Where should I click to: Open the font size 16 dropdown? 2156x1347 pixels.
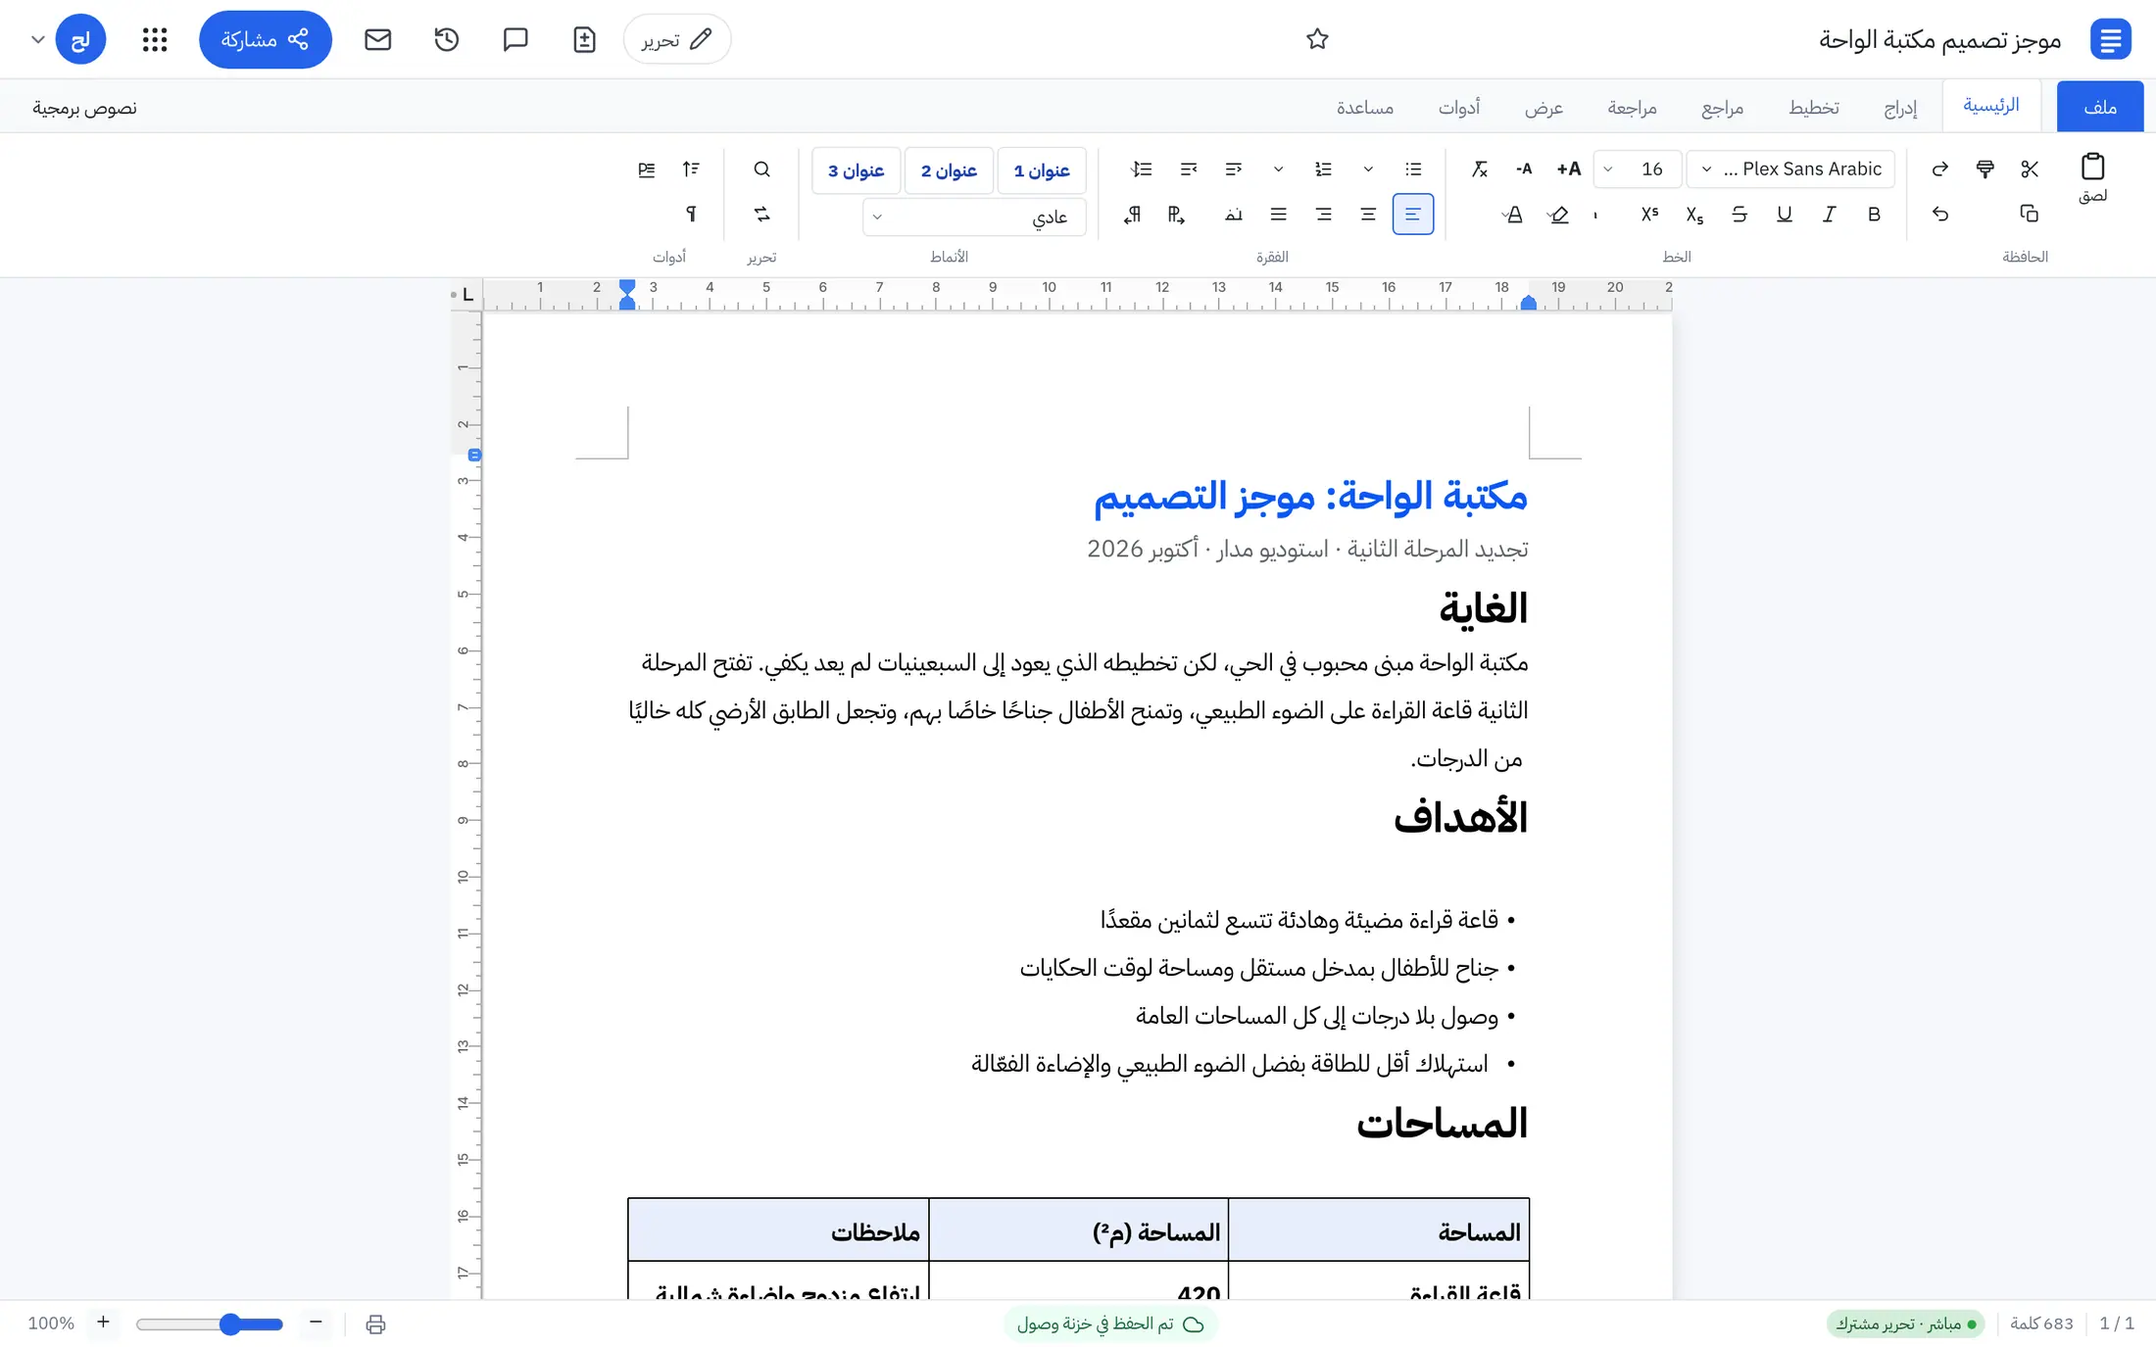pos(1639,169)
